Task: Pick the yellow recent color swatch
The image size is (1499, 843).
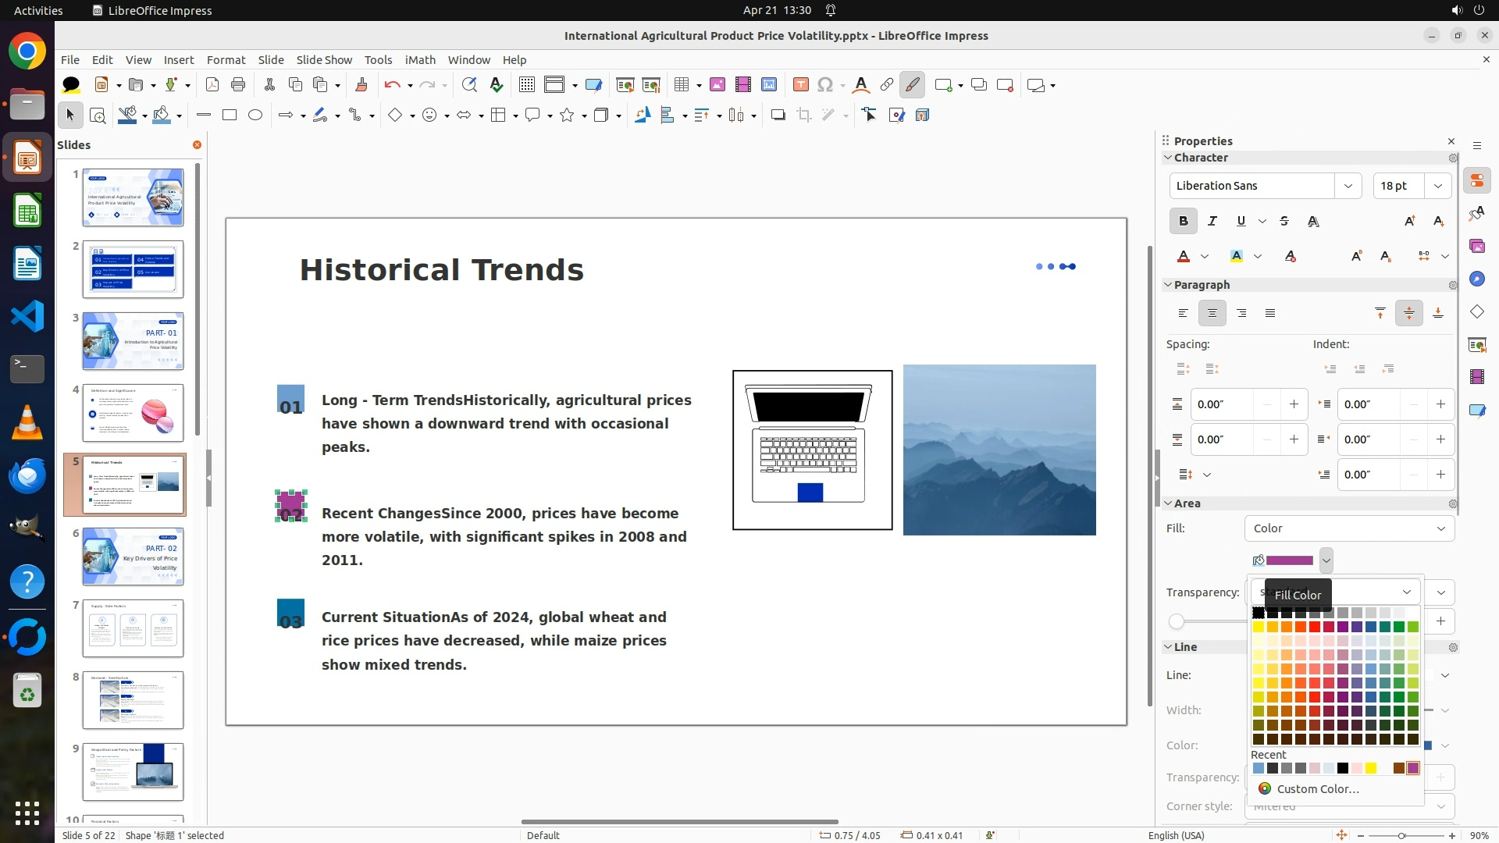Action: [x=1371, y=769]
